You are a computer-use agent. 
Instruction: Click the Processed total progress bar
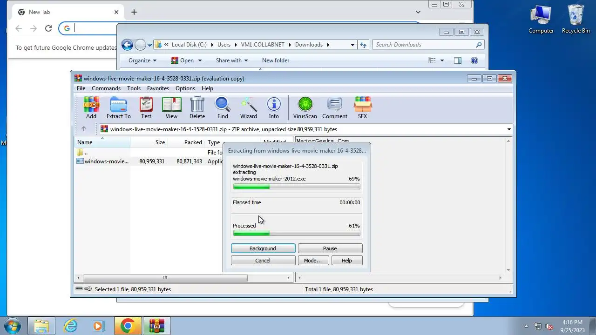[297, 233]
